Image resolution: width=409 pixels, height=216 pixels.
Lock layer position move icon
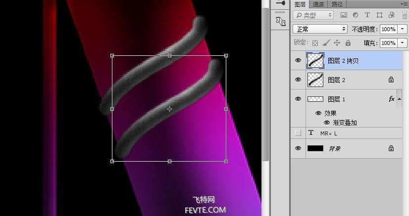(x=337, y=43)
